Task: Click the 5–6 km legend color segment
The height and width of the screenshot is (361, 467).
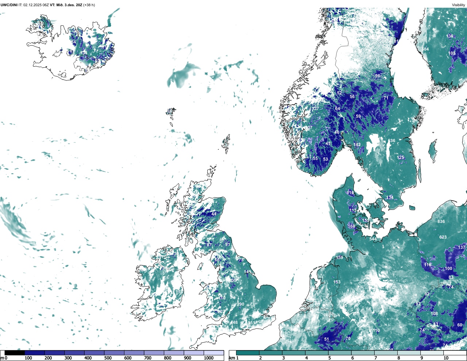Action: 340,353
